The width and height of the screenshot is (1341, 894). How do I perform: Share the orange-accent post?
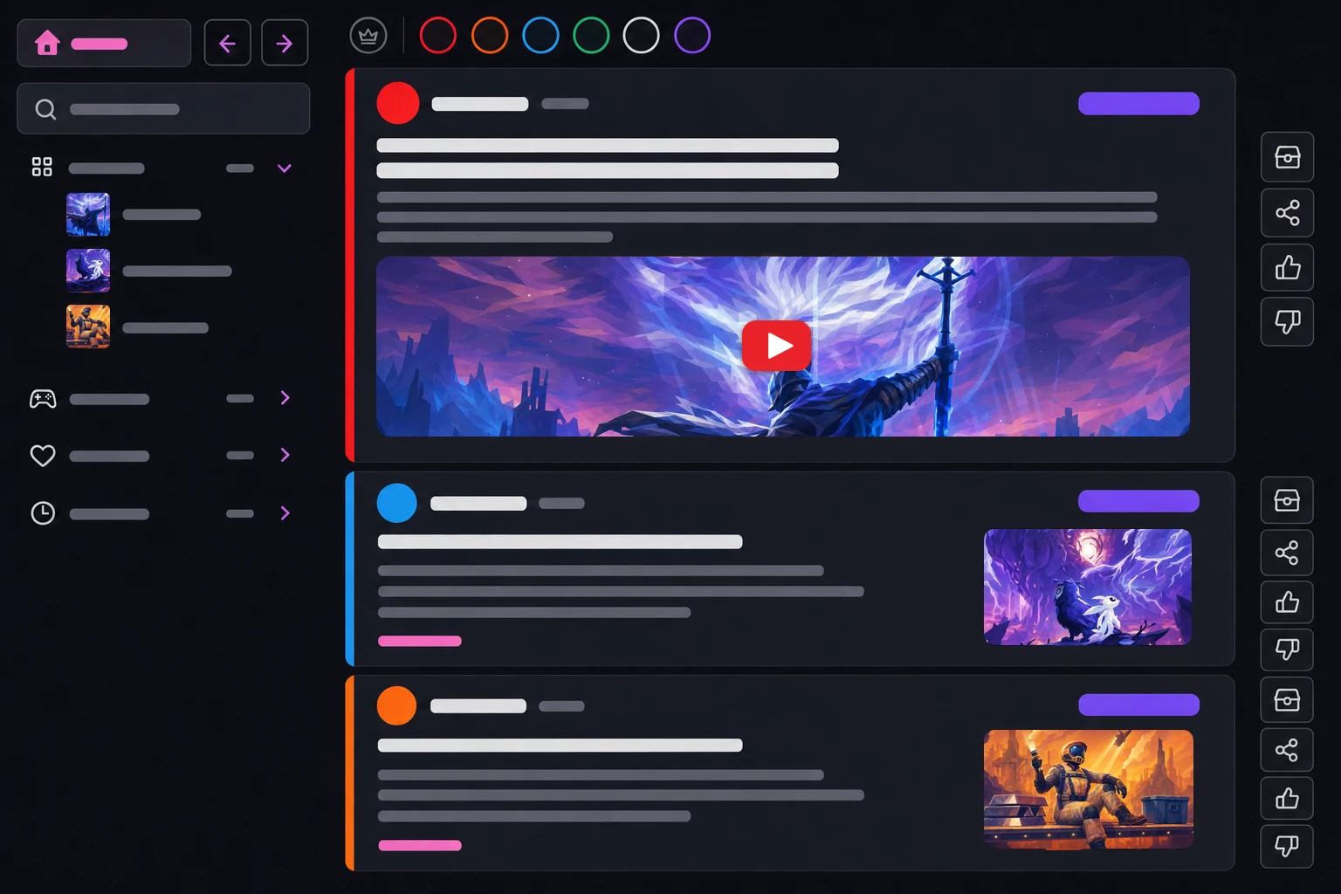pos(1288,750)
